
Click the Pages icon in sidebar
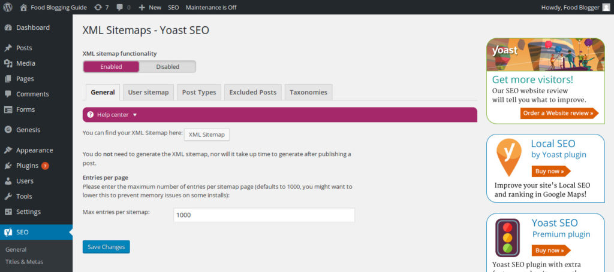click(8, 79)
